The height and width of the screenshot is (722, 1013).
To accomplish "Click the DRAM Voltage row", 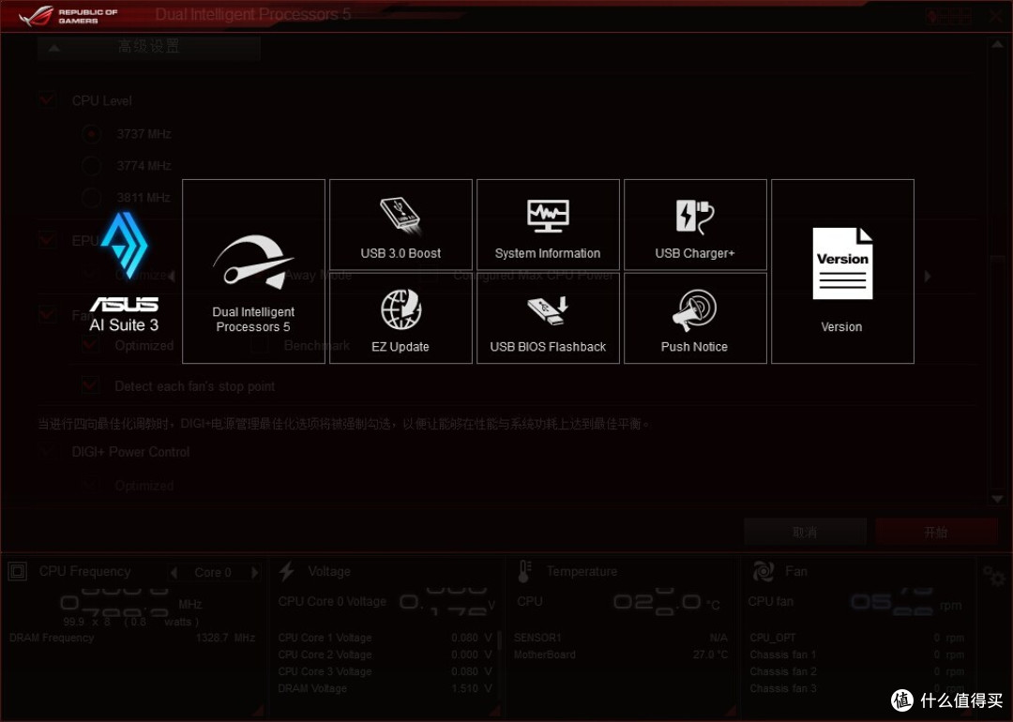I will pyautogui.click(x=386, y=688).
